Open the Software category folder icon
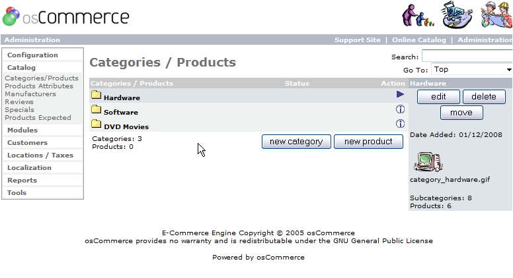Screen dimensions: 513x278 [97, 109]
